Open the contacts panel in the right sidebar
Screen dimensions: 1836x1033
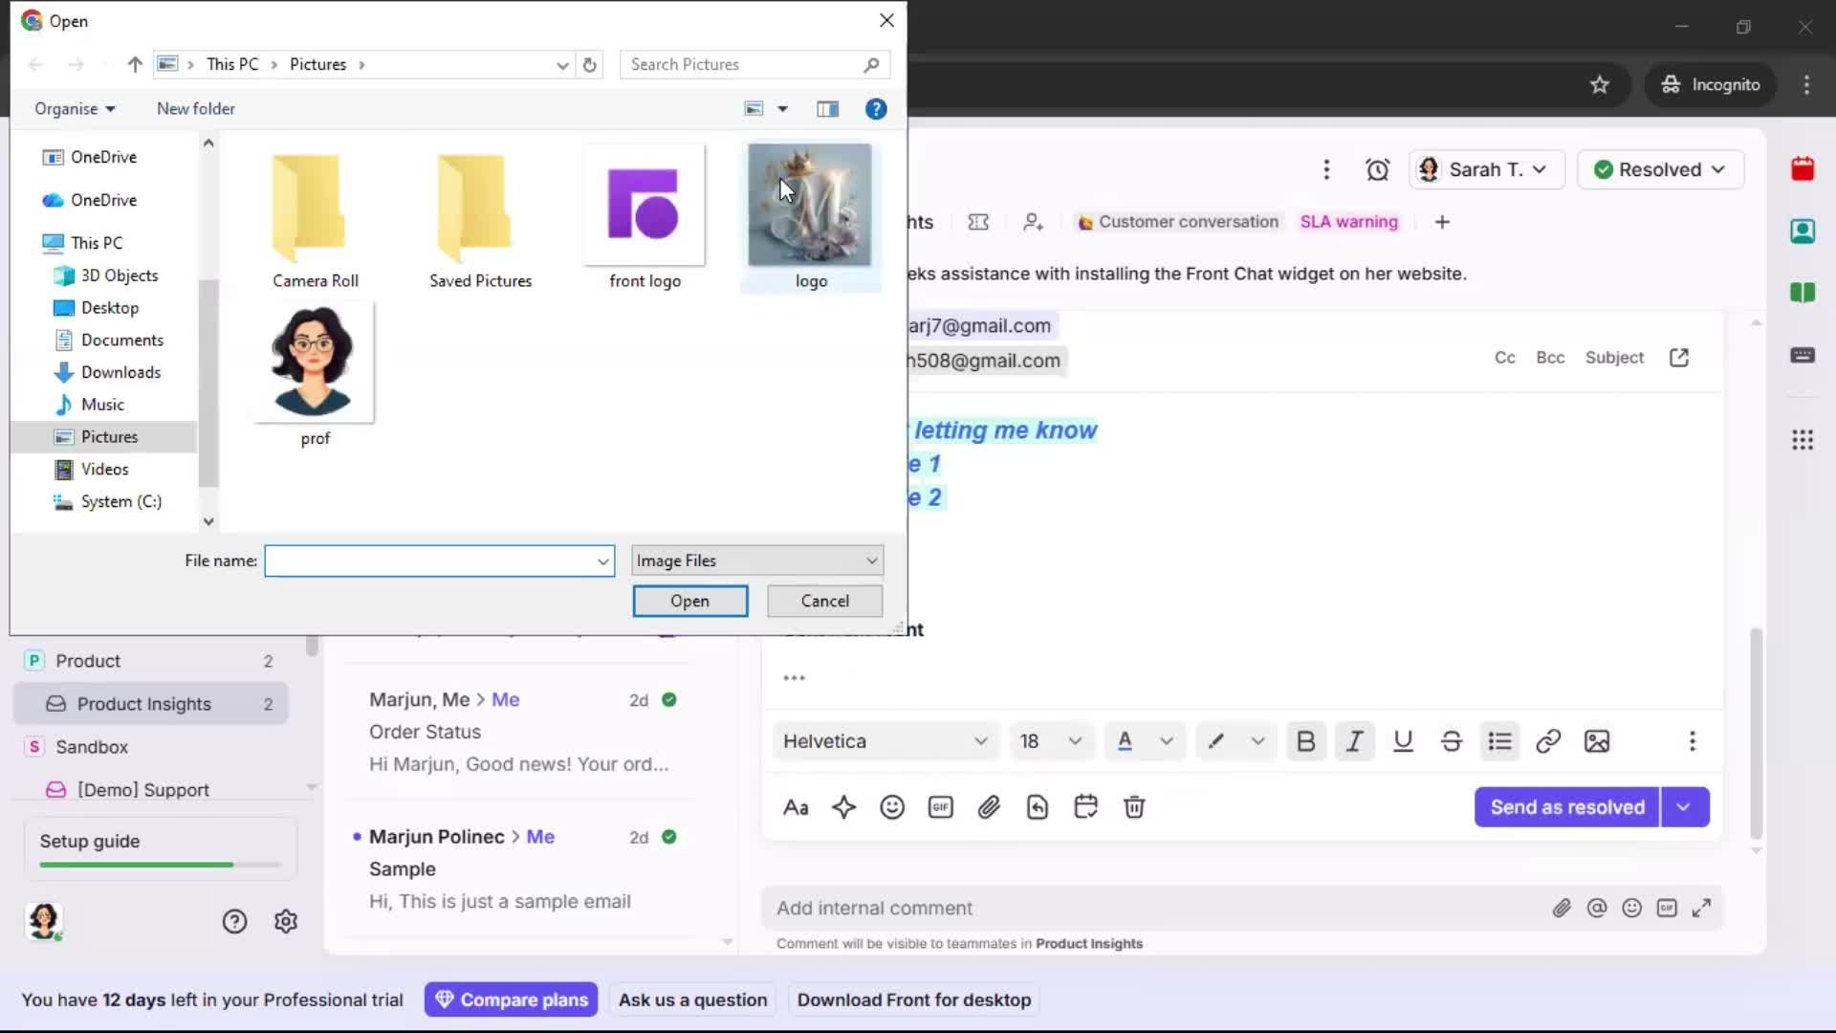pyautogui.click(x=1803, y=231)
